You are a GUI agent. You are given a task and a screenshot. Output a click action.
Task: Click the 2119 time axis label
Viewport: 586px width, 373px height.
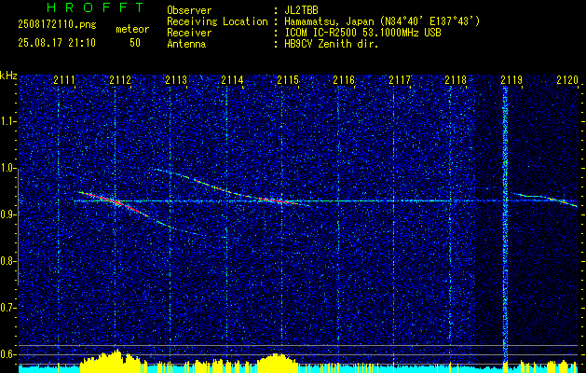pos(511,79)
